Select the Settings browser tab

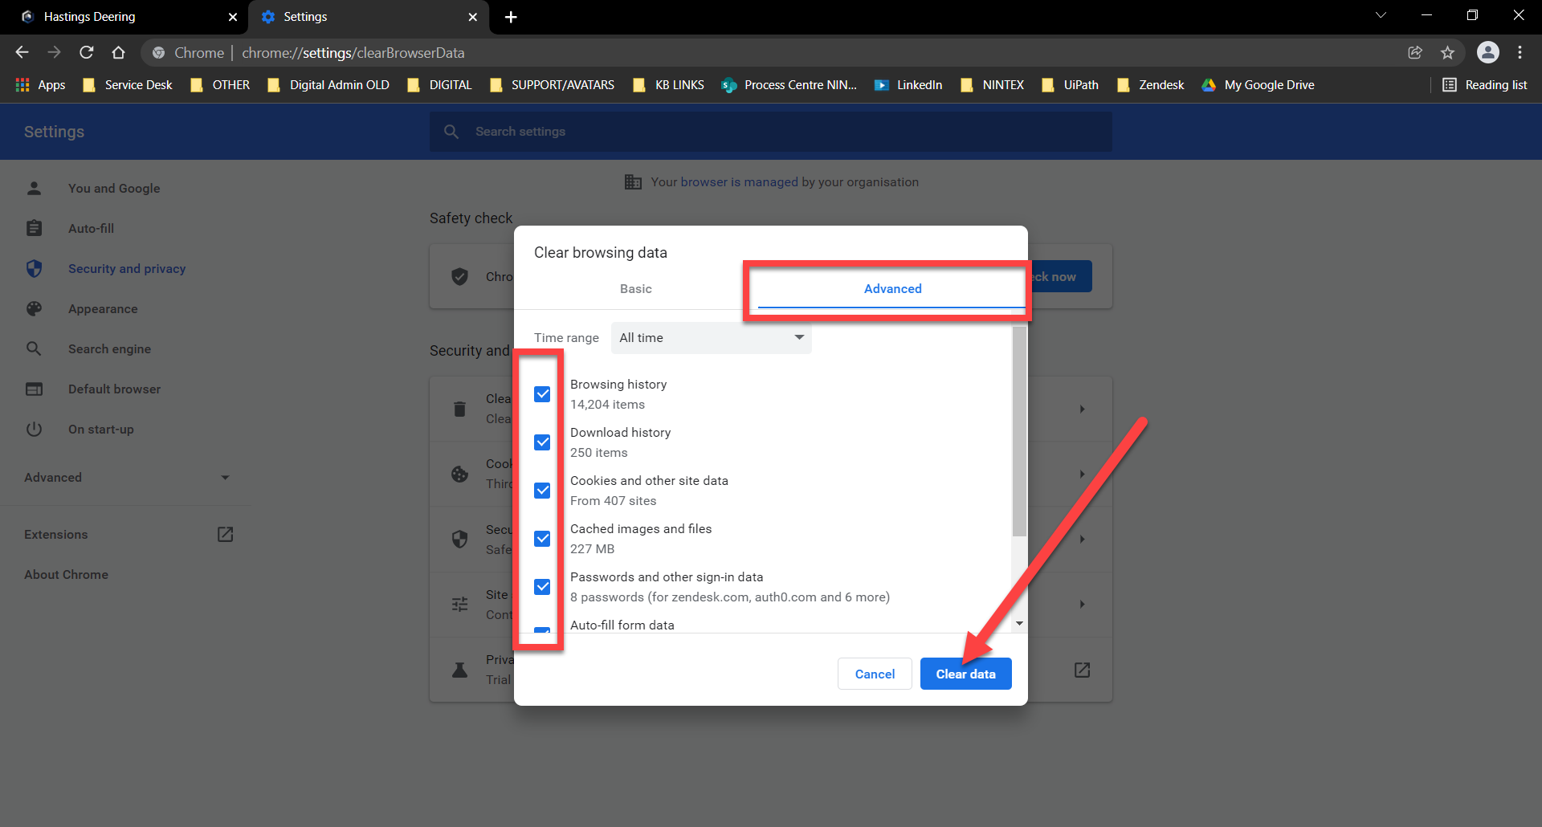click(369, 17)
